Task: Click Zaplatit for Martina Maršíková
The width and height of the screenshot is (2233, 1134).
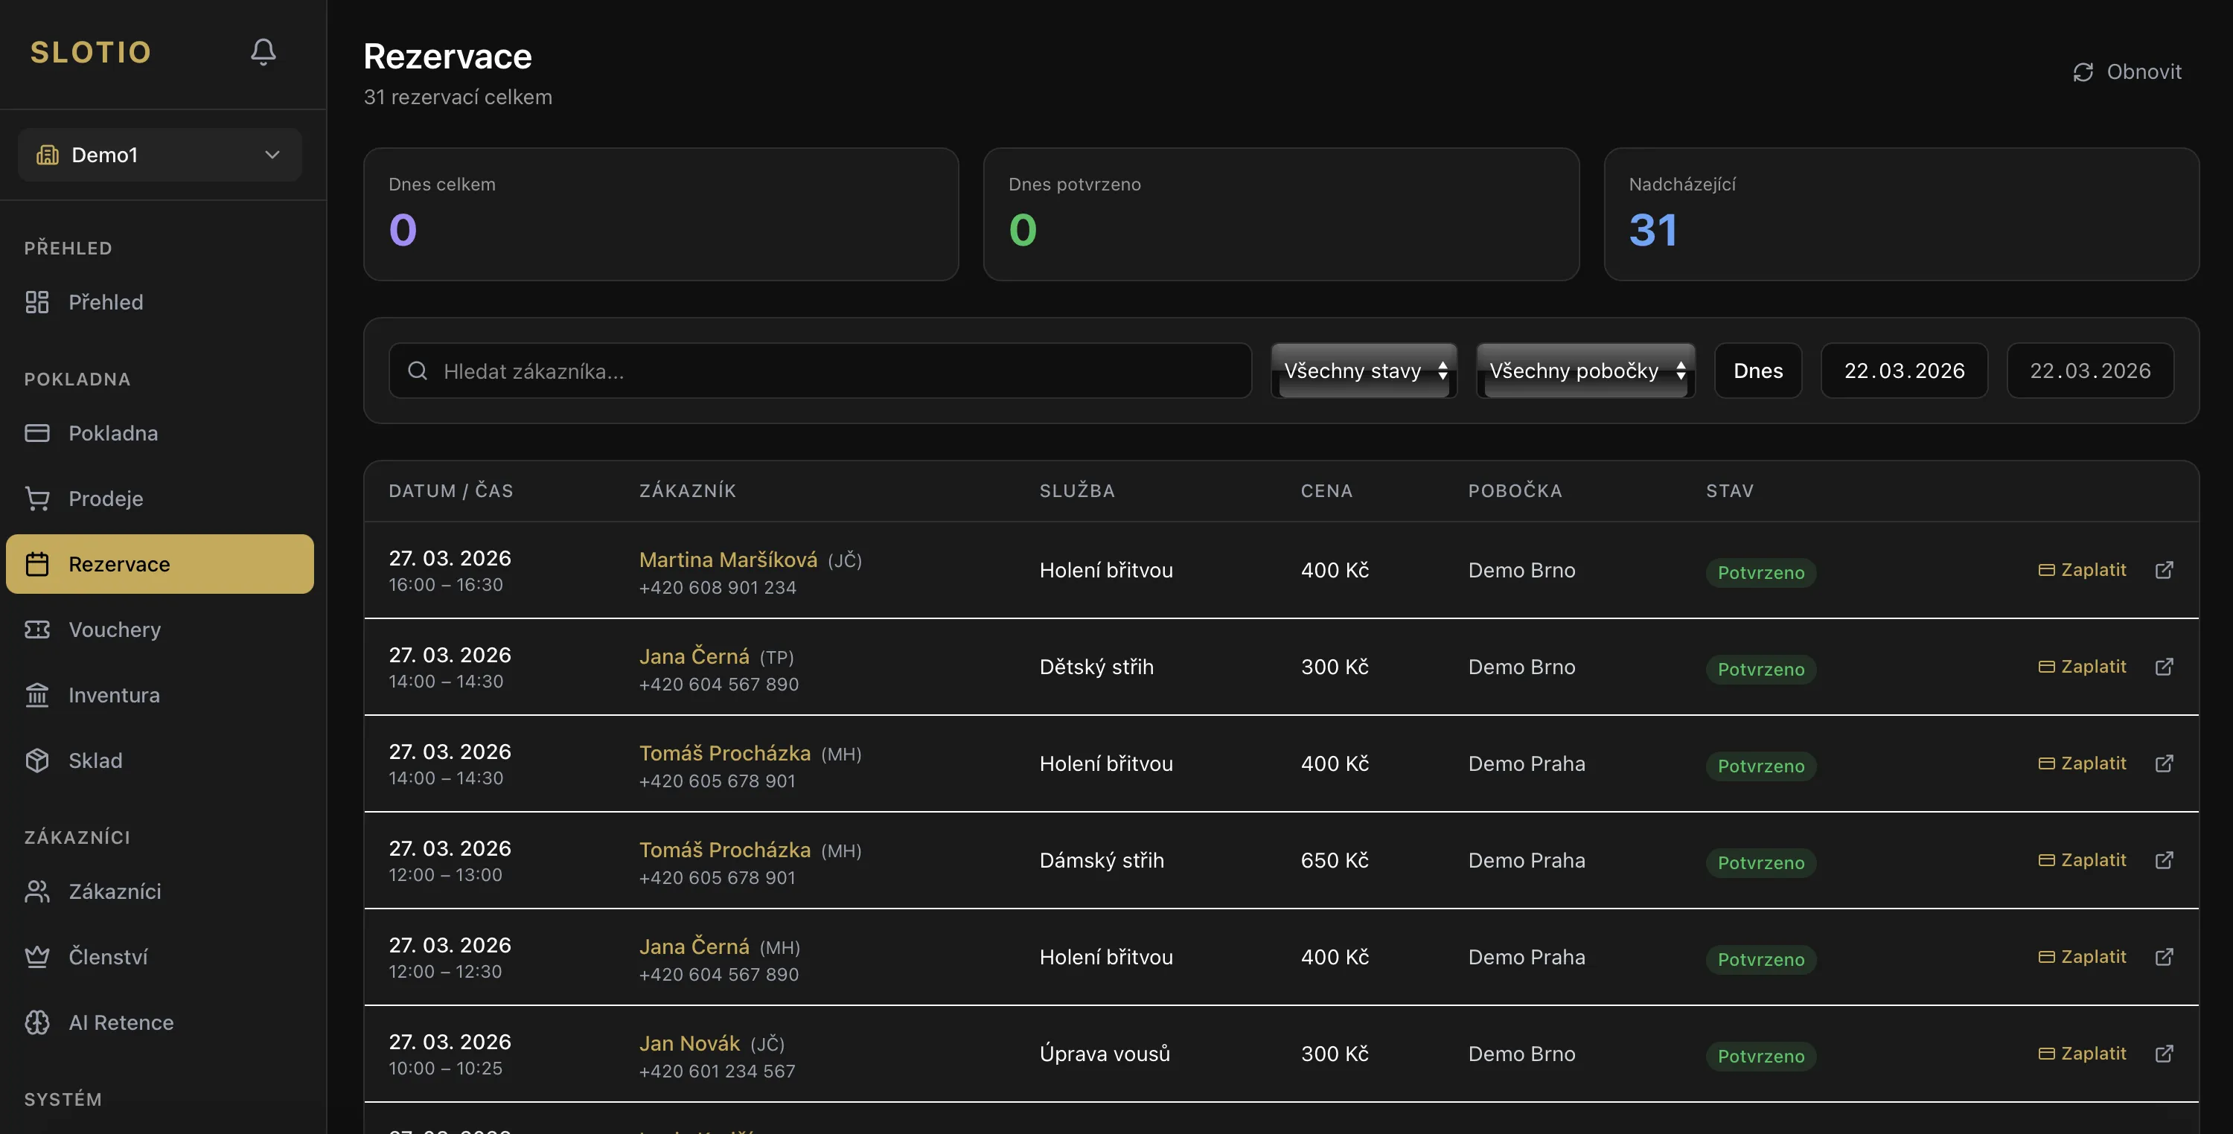Action: (x=2081, y=570)
